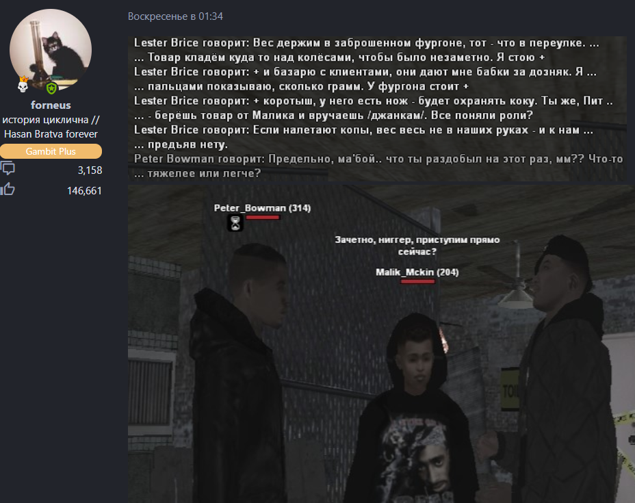Open the 3,158 messages count
Viewport: 635px width, 503px height.
click(90, 170)
